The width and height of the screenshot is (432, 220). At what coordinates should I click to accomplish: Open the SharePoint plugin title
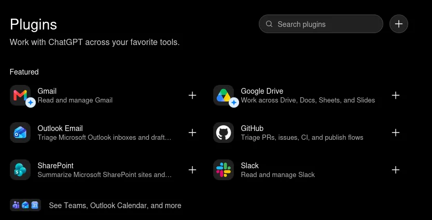55,166
